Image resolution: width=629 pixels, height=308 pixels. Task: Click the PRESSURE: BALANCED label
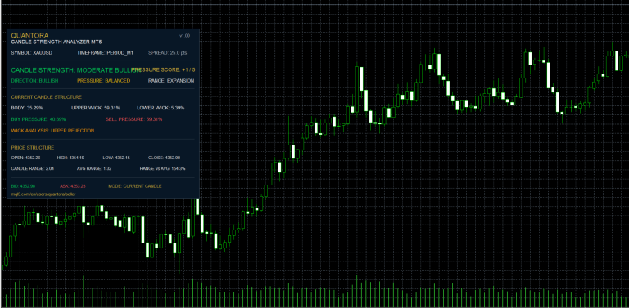click(103, 80)
